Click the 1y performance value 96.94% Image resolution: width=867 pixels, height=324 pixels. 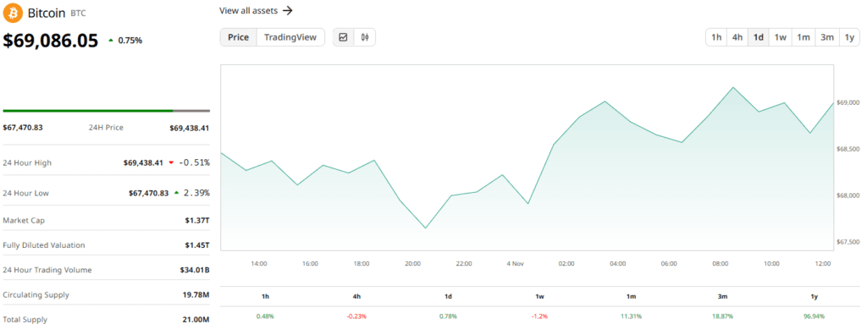coord(814,316)
